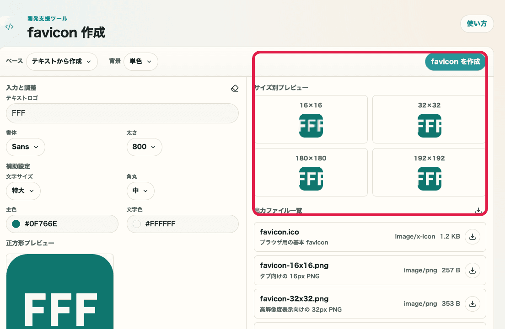Viewport: 505px width, 329px height.
Task: Download favicon-32x32.png using its download icon
Action: [x=473, y=303]
